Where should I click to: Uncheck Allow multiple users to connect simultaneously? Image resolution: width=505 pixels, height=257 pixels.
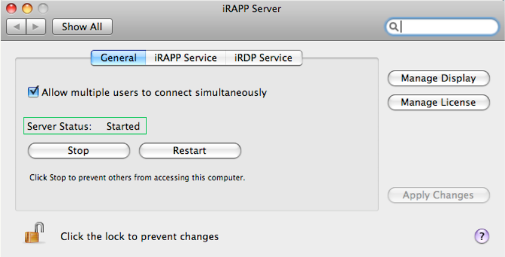point(33,92)
